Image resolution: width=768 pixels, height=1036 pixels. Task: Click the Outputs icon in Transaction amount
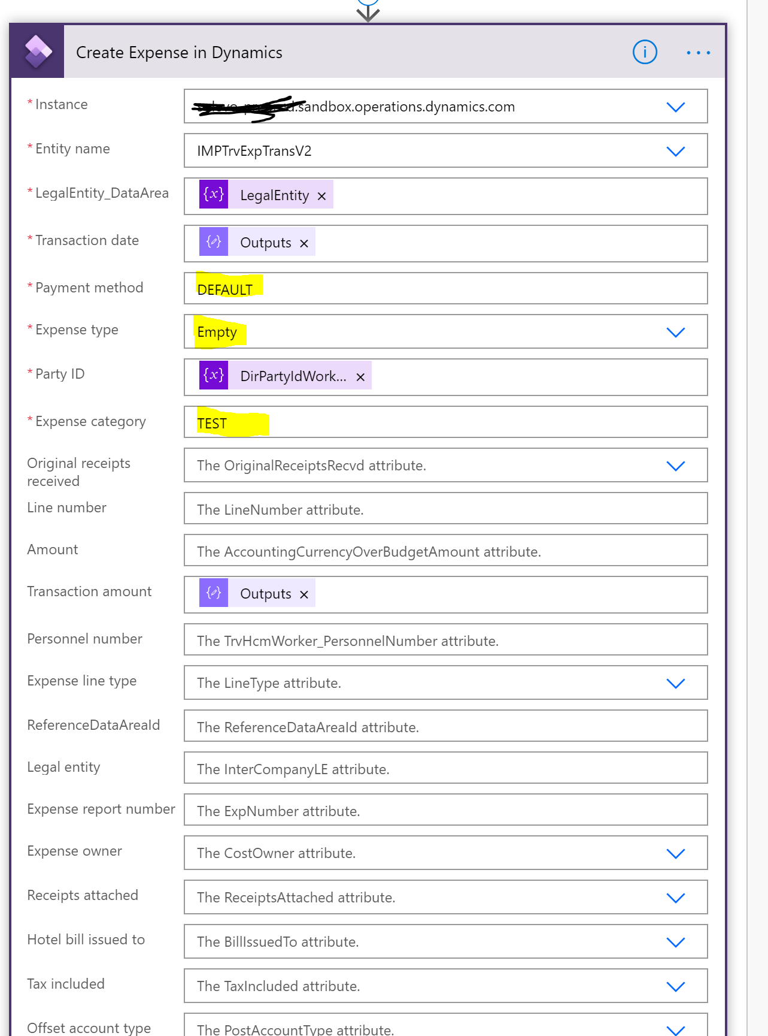pos(214,593)
